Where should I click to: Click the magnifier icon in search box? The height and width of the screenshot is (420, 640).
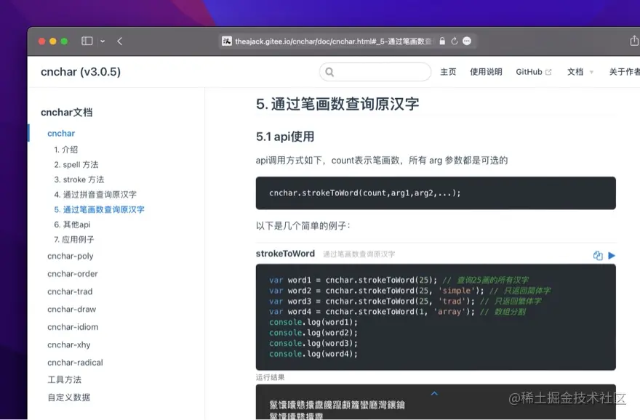(x=329, y=72)
